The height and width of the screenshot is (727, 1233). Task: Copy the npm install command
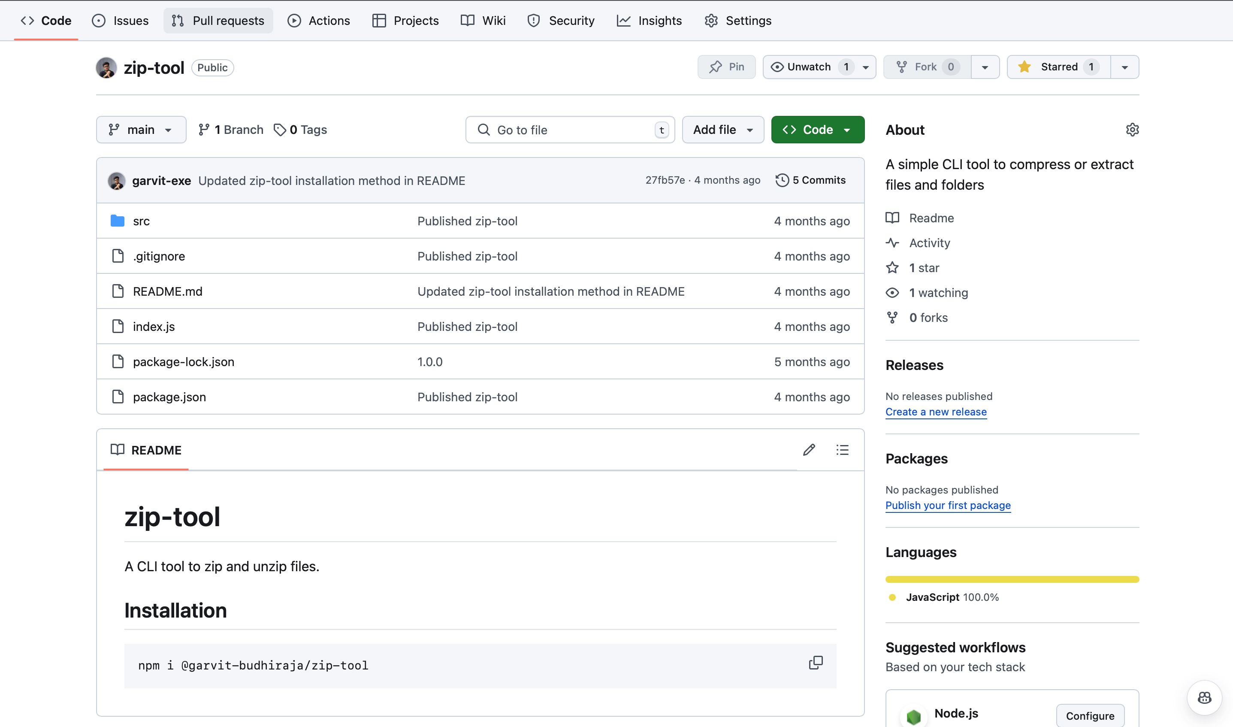(x=815, y=663)
